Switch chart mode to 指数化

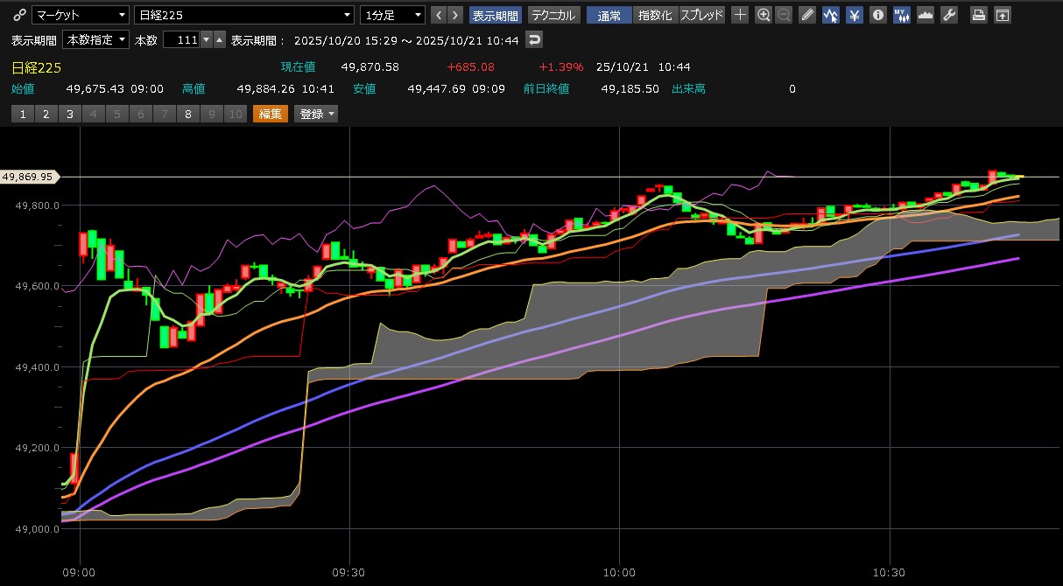click(x=656, y=15)
